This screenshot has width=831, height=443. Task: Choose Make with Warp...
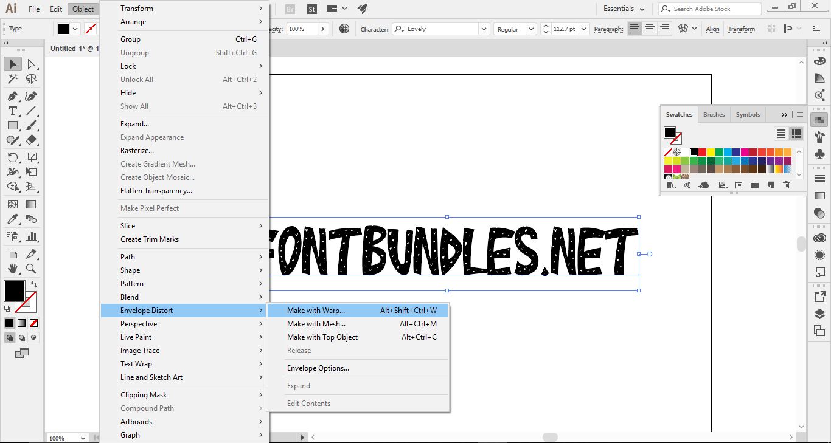pos(358,311)
